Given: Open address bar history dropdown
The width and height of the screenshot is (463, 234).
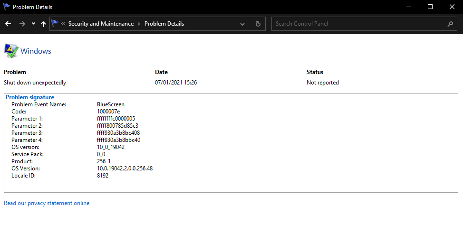Looking at the screenshot, I should pyautogui.click(x=242, y=24).
